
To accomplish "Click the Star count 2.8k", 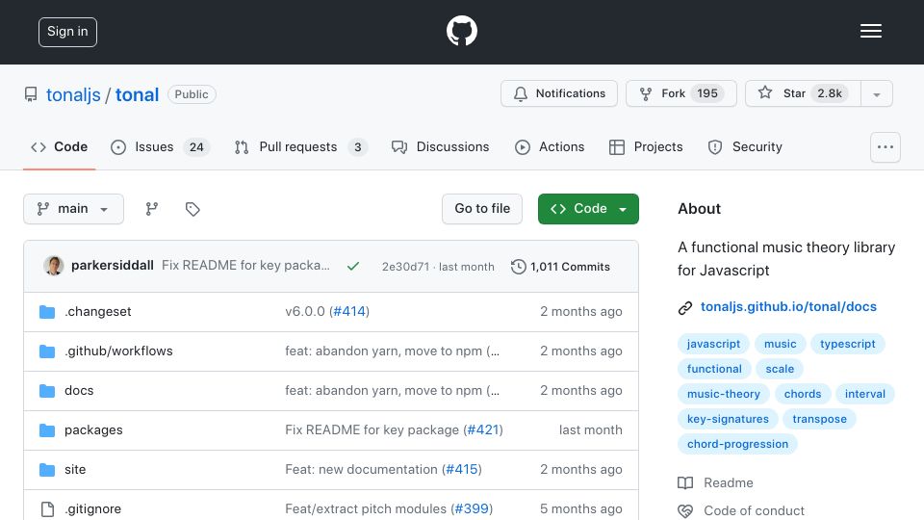I will coord(829,93).
